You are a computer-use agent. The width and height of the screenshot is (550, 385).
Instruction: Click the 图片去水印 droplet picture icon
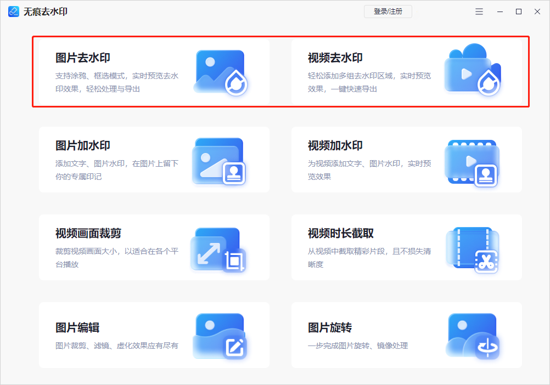(x=221, y=72)
